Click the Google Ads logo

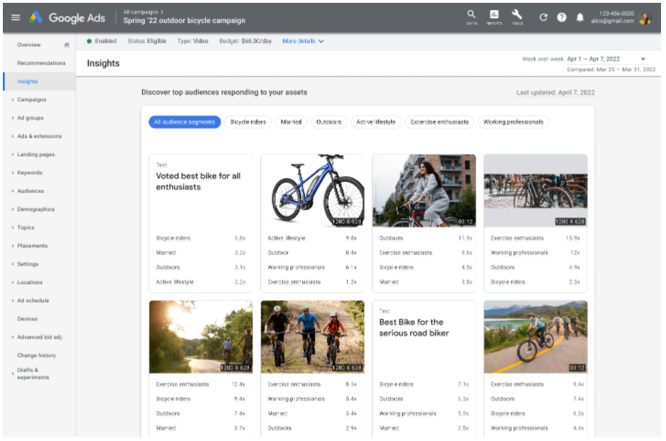click(x=71, y=18)
